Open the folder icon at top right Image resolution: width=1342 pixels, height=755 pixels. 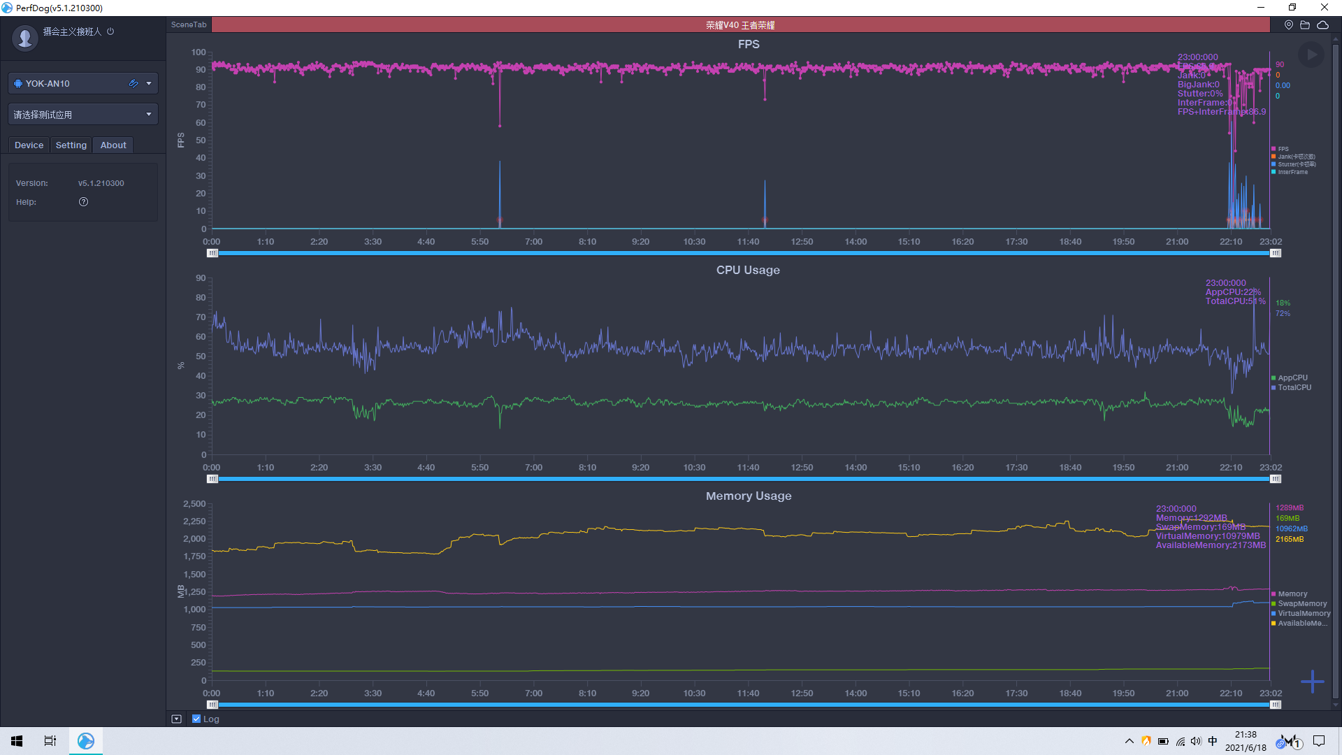click(x=1305, y=24)
